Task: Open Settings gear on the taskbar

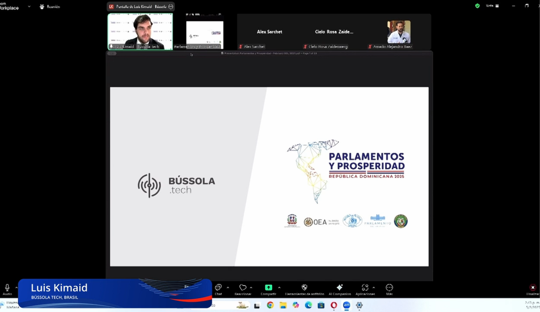Action: click(x=359, y=305)
